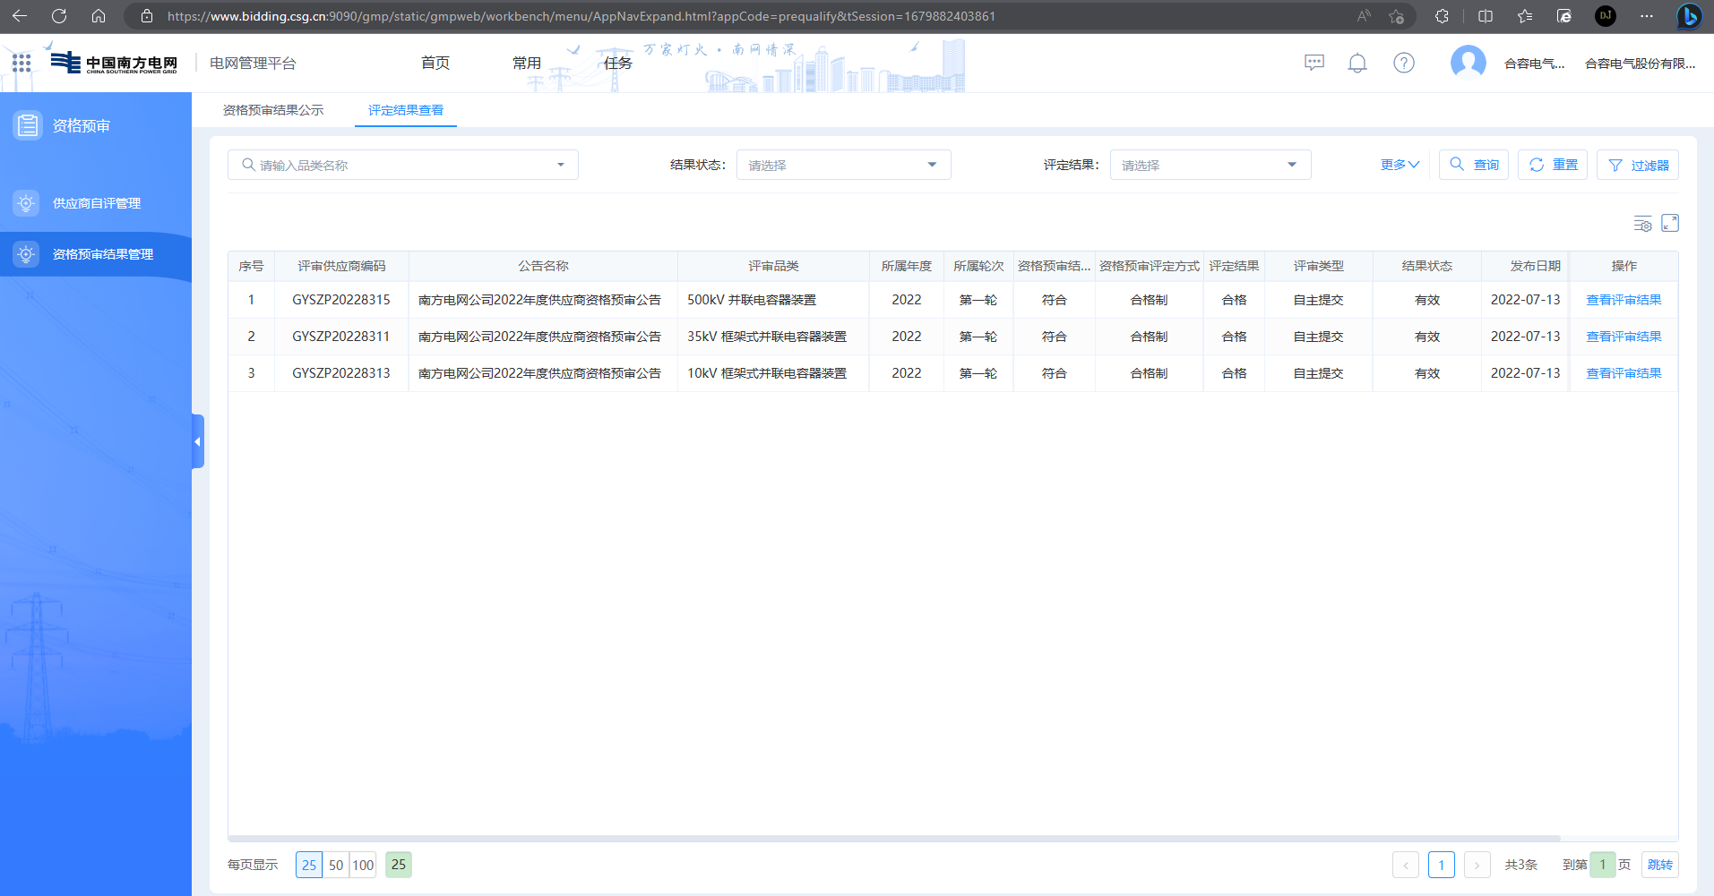This screenshot has width=1714, height=896.
Task: Expand 更多 filter options
Action: click(1399, 165)
